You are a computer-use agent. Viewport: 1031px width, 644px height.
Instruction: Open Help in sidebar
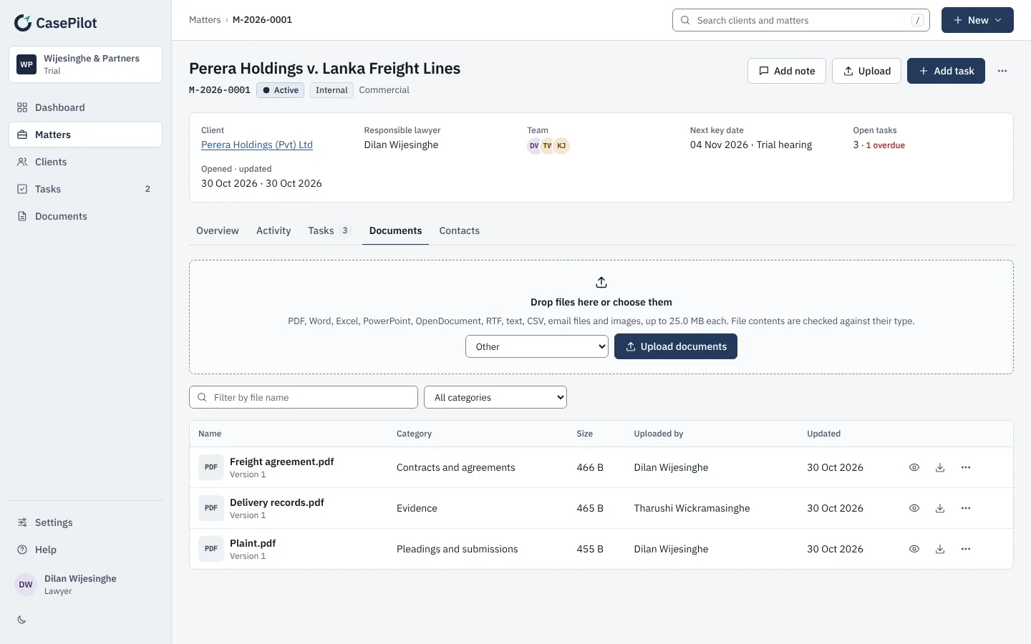tap(86, 550)
